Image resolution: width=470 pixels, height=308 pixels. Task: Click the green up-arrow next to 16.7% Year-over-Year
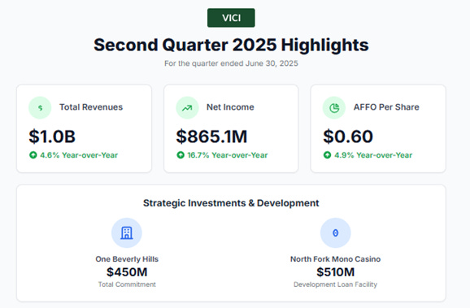point(181,155)
